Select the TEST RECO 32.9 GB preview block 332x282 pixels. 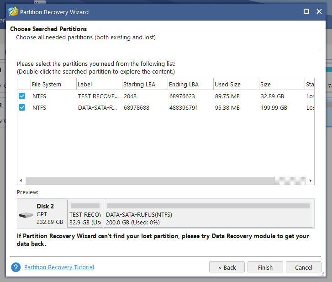[x=85, y=213]
